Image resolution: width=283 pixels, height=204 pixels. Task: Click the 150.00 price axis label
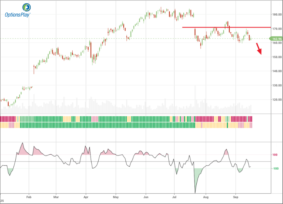[x=277, y=57]
